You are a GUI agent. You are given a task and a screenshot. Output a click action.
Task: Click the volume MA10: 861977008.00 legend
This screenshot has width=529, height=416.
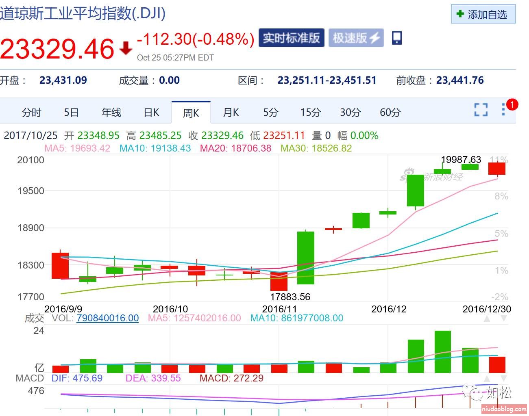point(297,318)
